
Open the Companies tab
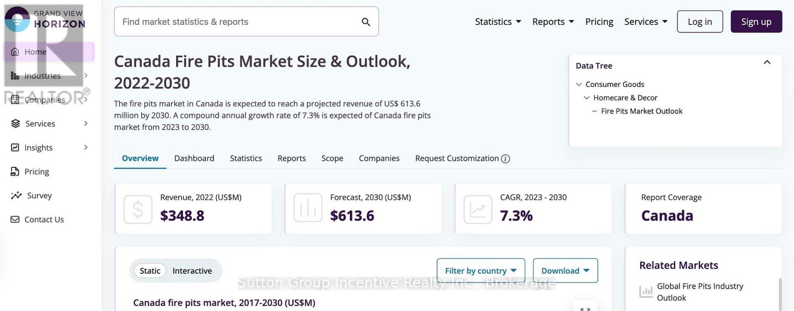(x=379, y=158)
